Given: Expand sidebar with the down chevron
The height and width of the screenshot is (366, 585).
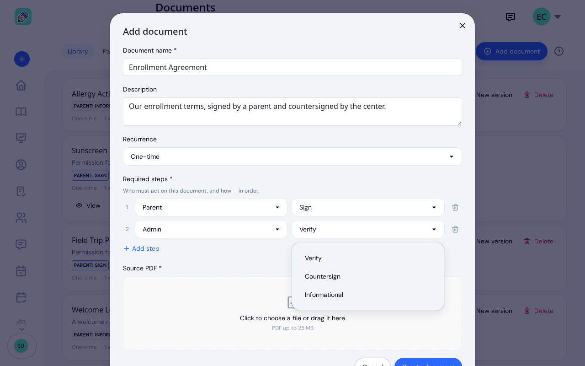Looking at the screenshot, I should 22,329.
